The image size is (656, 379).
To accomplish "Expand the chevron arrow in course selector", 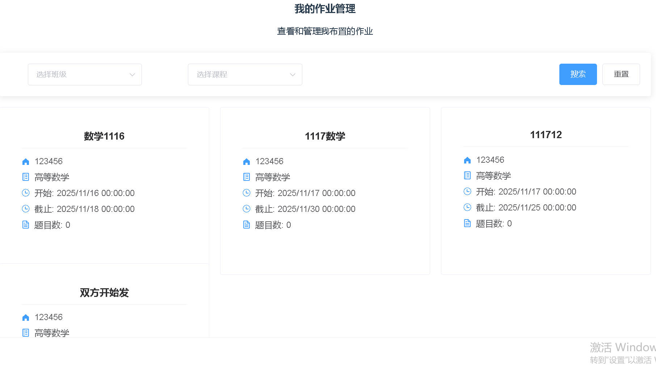I will click(293, 74).
